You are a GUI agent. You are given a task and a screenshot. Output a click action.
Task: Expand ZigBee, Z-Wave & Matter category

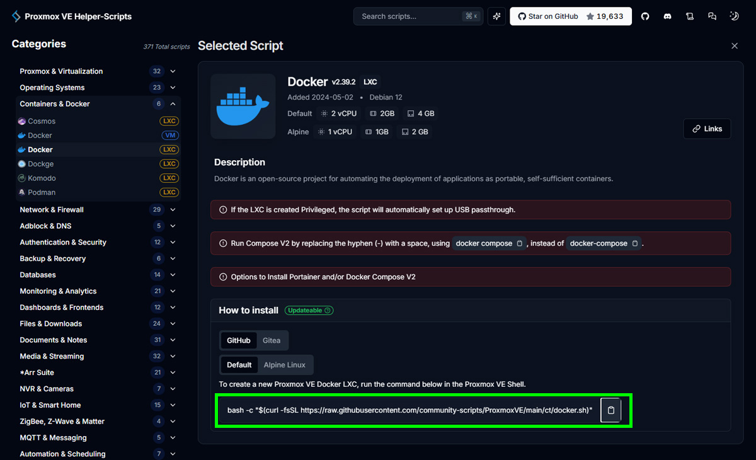[98, 422]
